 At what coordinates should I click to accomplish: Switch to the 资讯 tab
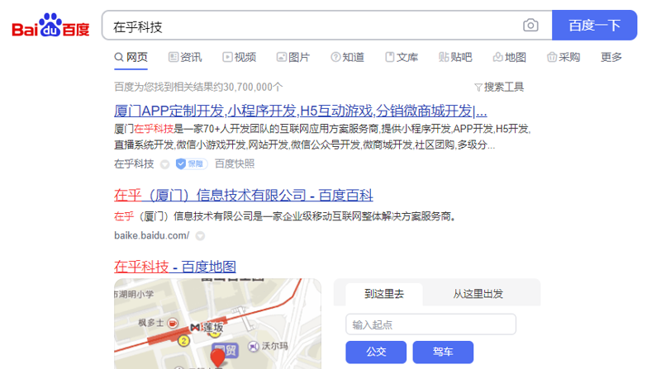[x=185, y=57]
